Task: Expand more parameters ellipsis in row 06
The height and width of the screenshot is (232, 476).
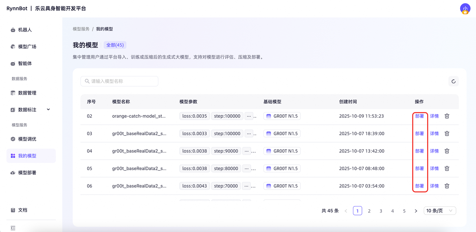Action: 247,186
